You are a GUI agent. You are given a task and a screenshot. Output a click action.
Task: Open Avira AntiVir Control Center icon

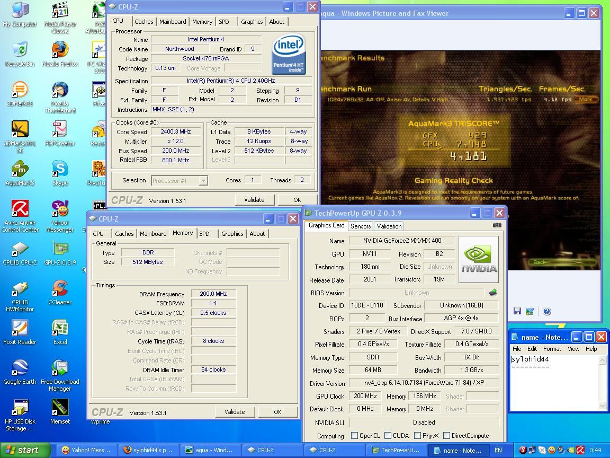coord(20,216)
